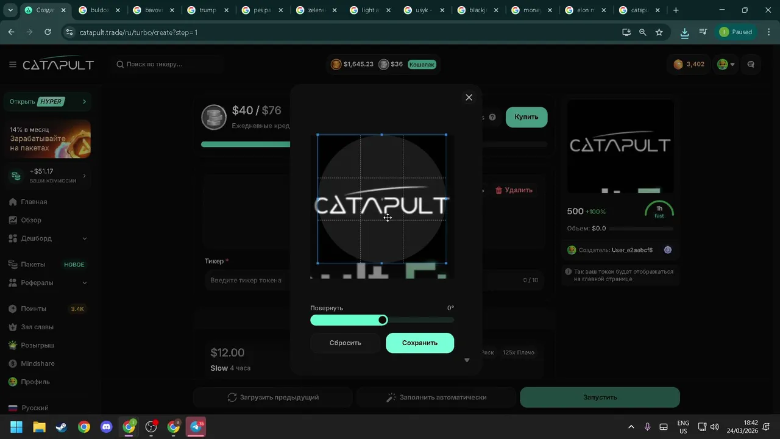Open Зал славы in the sidebar
Viewport: 780px width, 439px height.
37,327
